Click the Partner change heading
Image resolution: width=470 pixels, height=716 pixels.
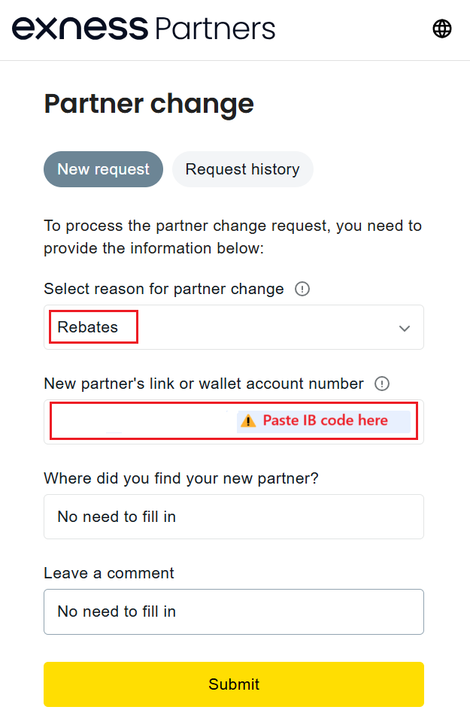pyautogui.click(x=149, y=104)
